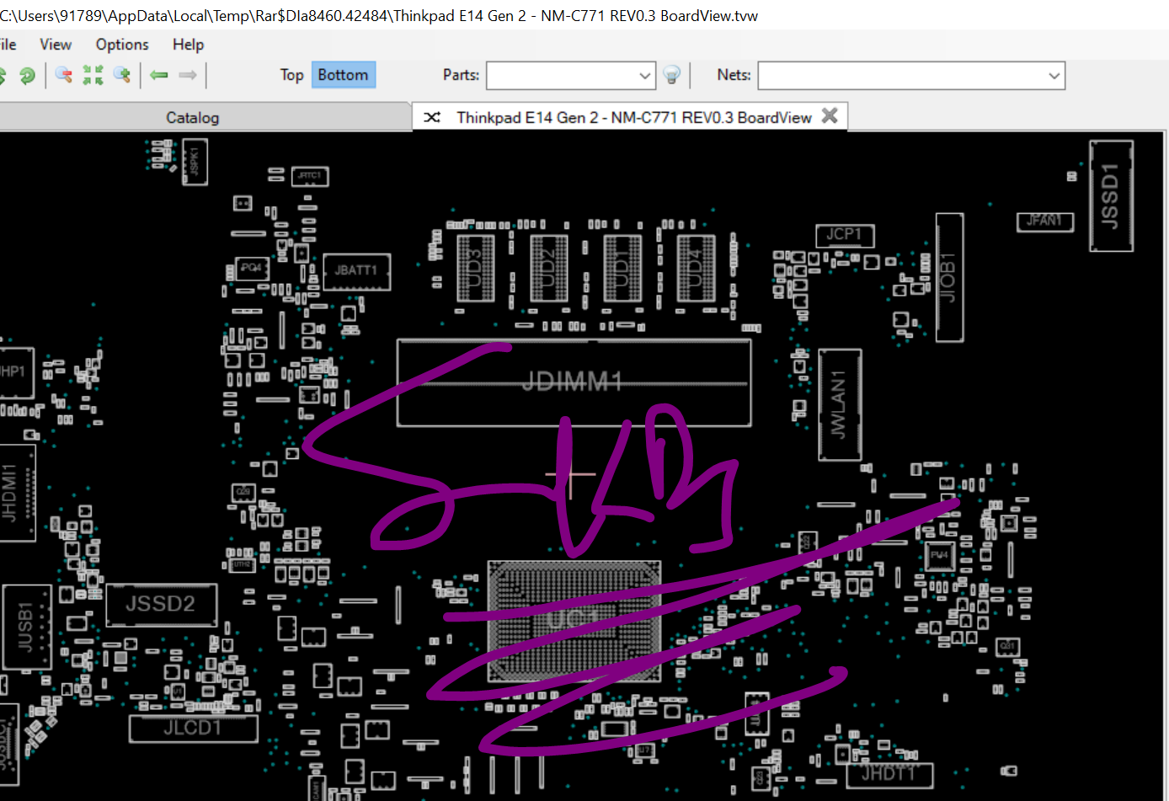This screenshot has width=1169, height=801.
Task: Select the JBATT1 battery connector
Action: point(356,271)
